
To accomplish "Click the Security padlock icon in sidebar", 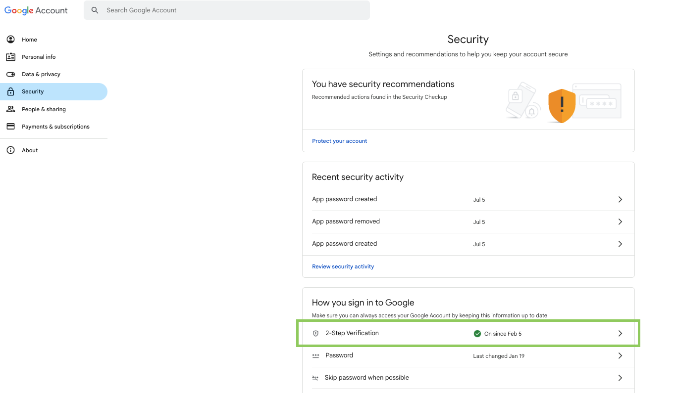I will (10, 91).
